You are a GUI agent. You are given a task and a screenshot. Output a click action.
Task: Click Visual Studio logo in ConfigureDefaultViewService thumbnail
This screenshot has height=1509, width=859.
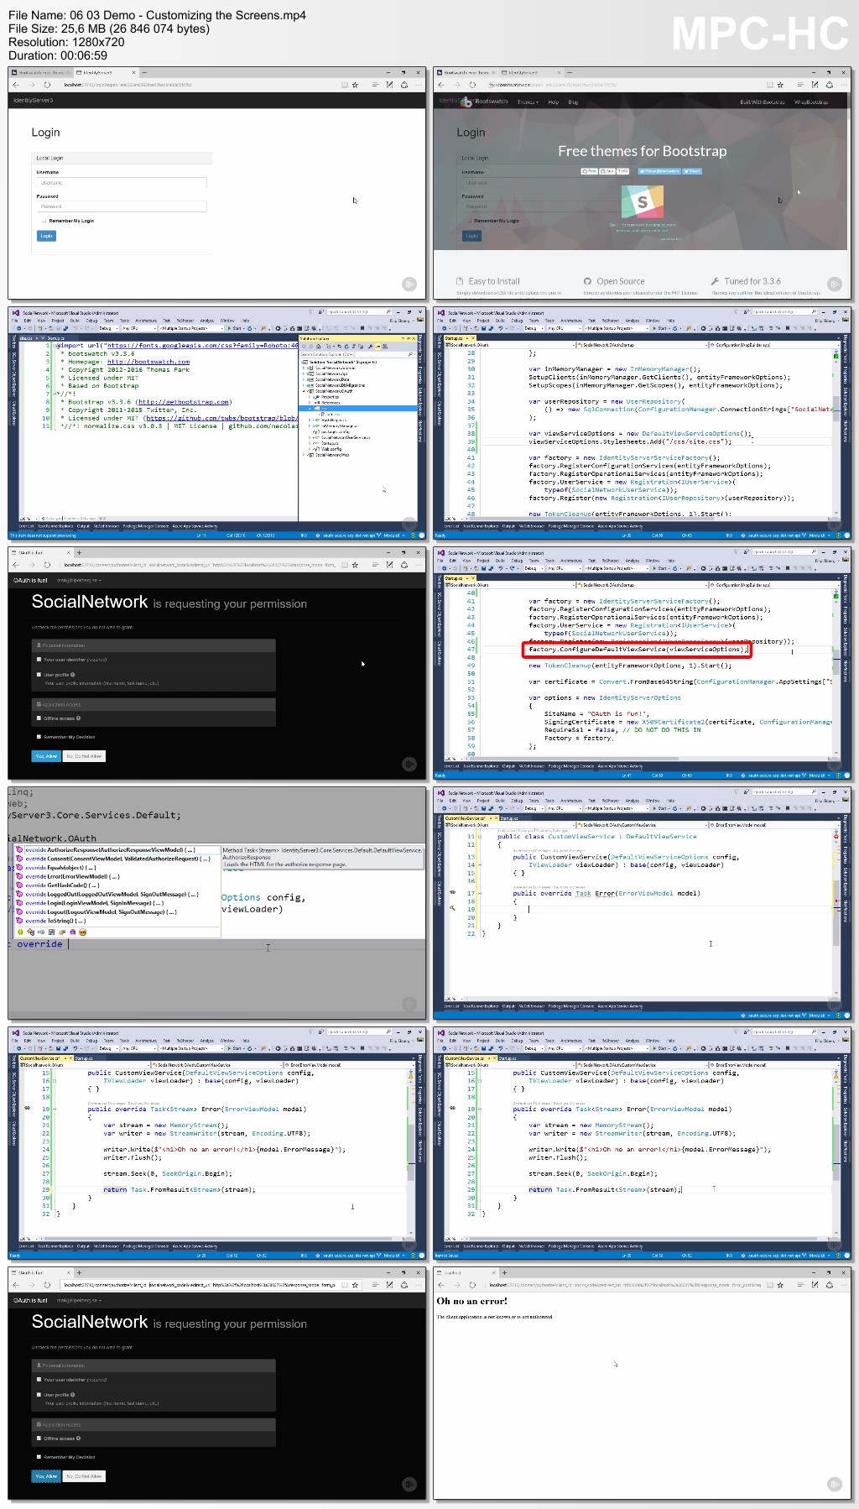[x=440, y=553]
